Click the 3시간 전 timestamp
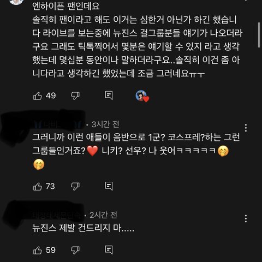This screenshot has width=262, height=262. tap(105, 124)
